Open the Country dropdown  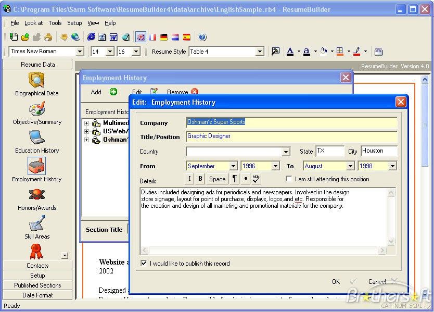286,152
